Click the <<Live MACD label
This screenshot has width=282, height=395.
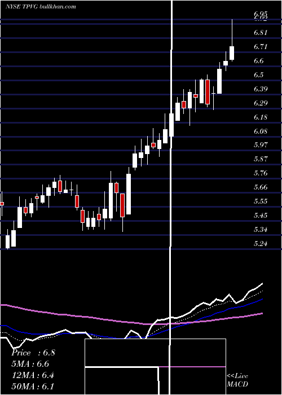pyautogui.click(x=237, y=380)
